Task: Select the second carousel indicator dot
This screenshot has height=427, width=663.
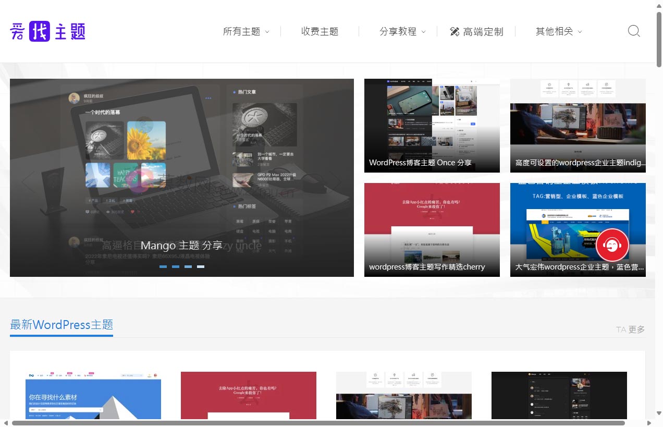Action: pos(176,266)
